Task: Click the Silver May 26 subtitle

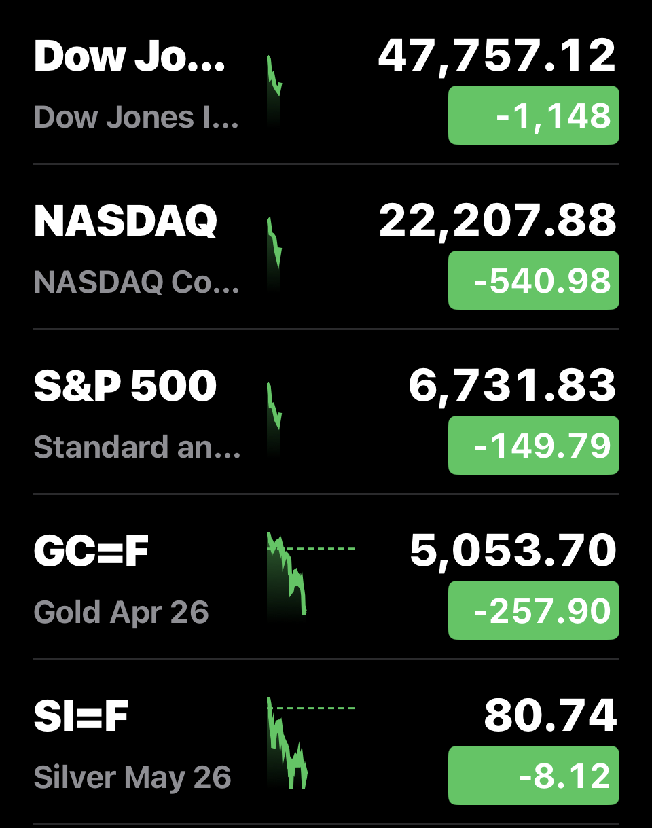Action: click(x=132, y=778)
